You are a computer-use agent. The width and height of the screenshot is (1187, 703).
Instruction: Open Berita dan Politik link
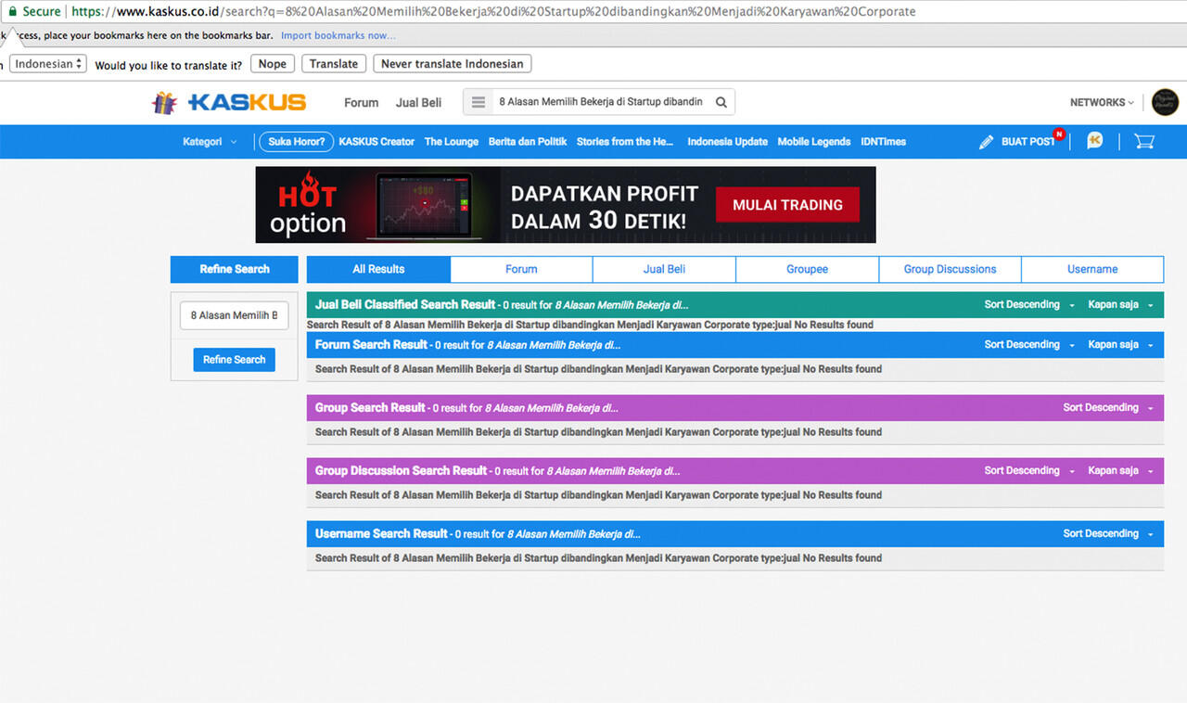pyautogui.click(x=528, y=142)
